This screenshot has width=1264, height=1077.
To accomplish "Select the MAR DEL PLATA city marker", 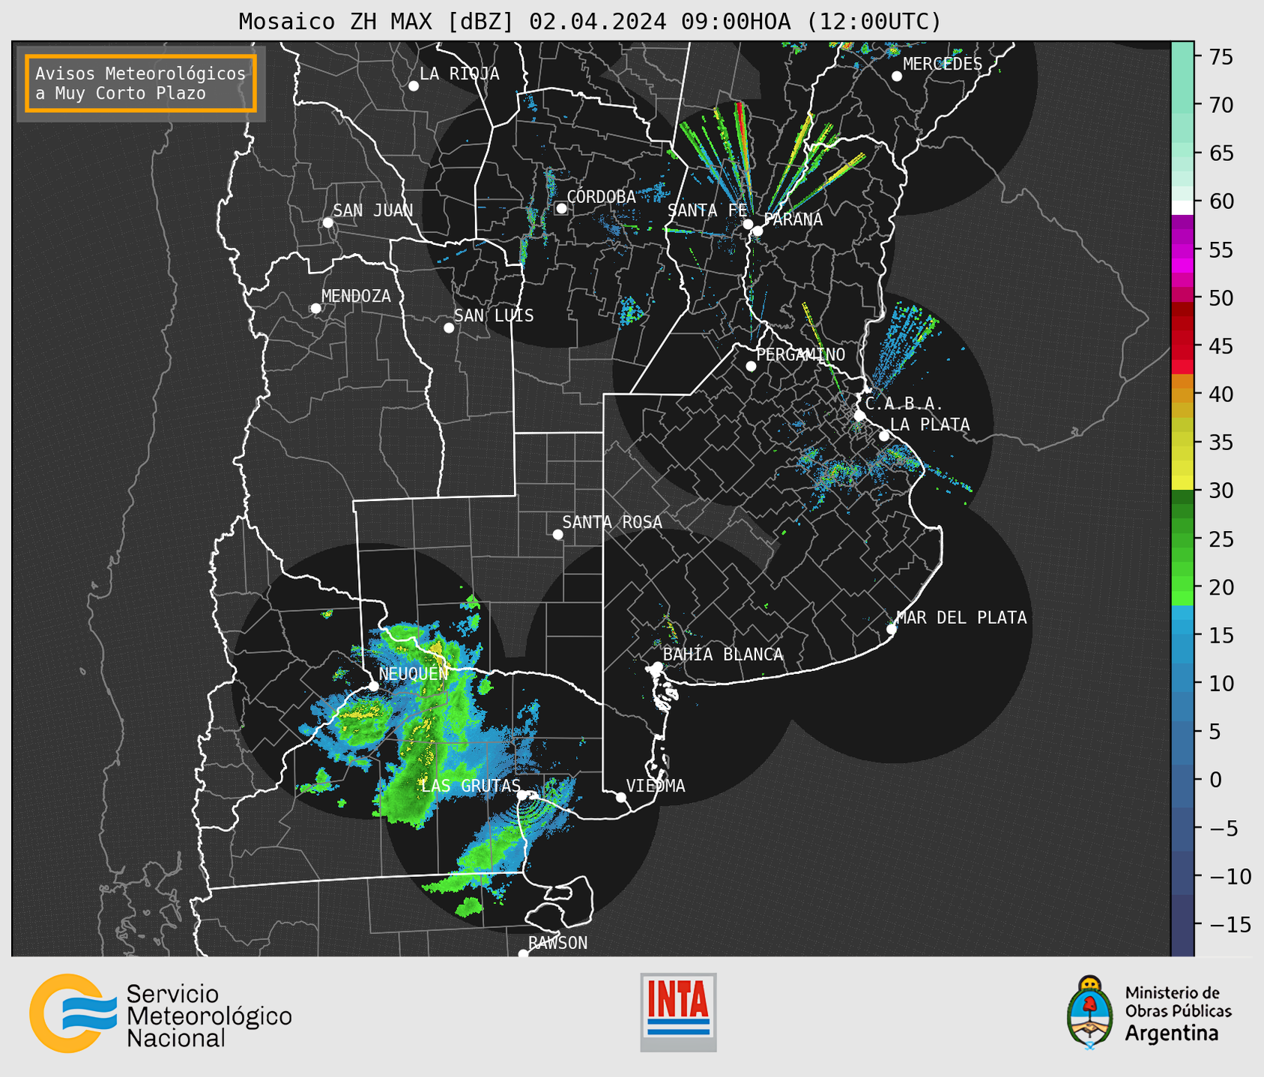I will (892, 629).
